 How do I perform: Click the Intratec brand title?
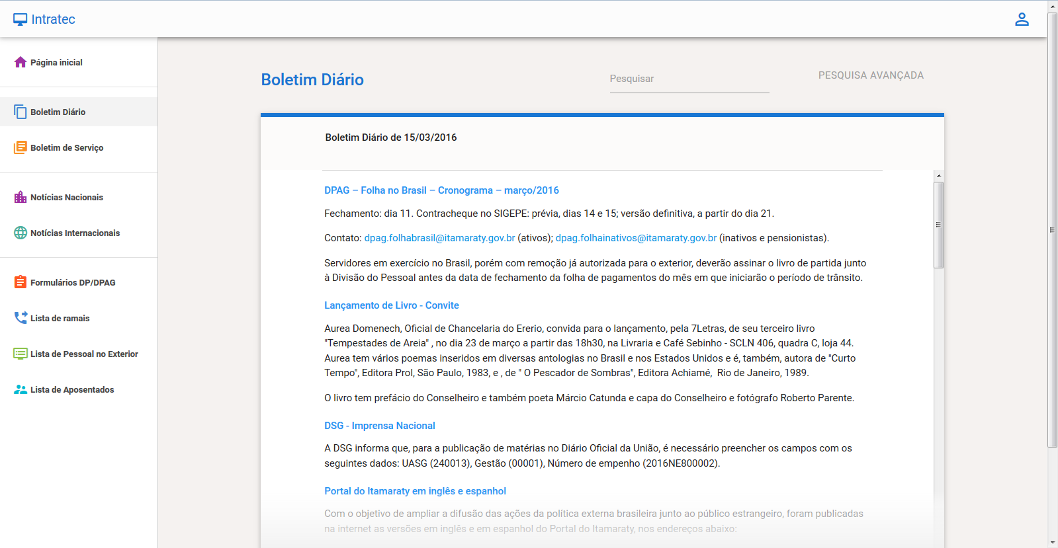click(x=53, y=19)
